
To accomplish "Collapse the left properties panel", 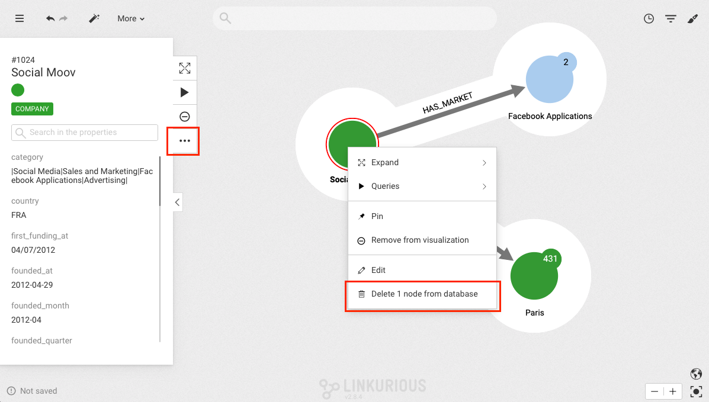I will pyautogui.click(x=177, y=202).
